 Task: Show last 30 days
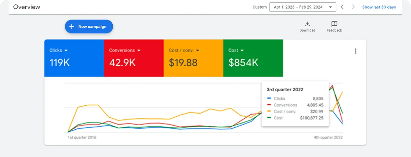click(x=379, y=7)
